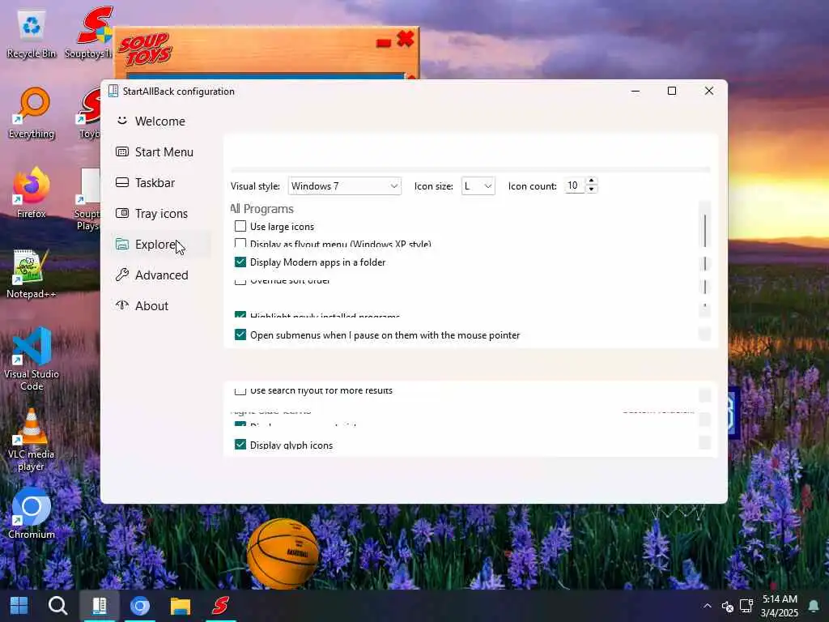The width and height of the screenshot is (829, 622).
Task: Click the network tray icon
Action: coord(746,606)
